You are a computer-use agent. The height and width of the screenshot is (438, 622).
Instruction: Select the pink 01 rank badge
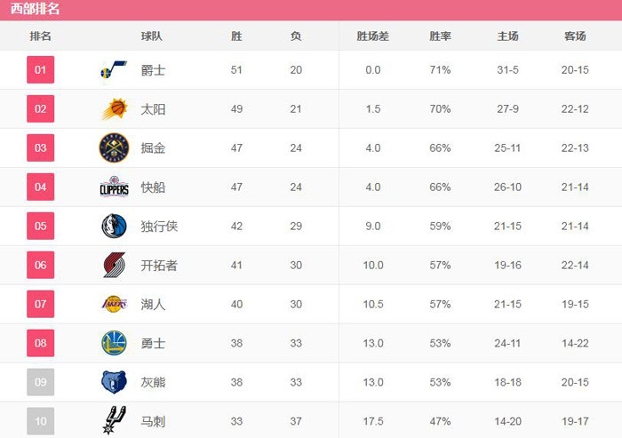41,70
